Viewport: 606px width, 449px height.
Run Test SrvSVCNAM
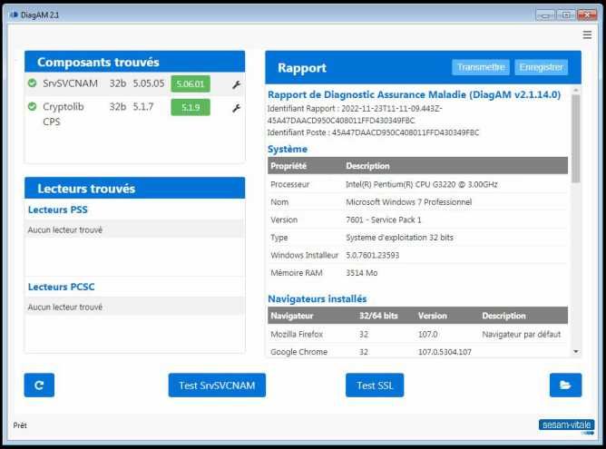[217, 385]
